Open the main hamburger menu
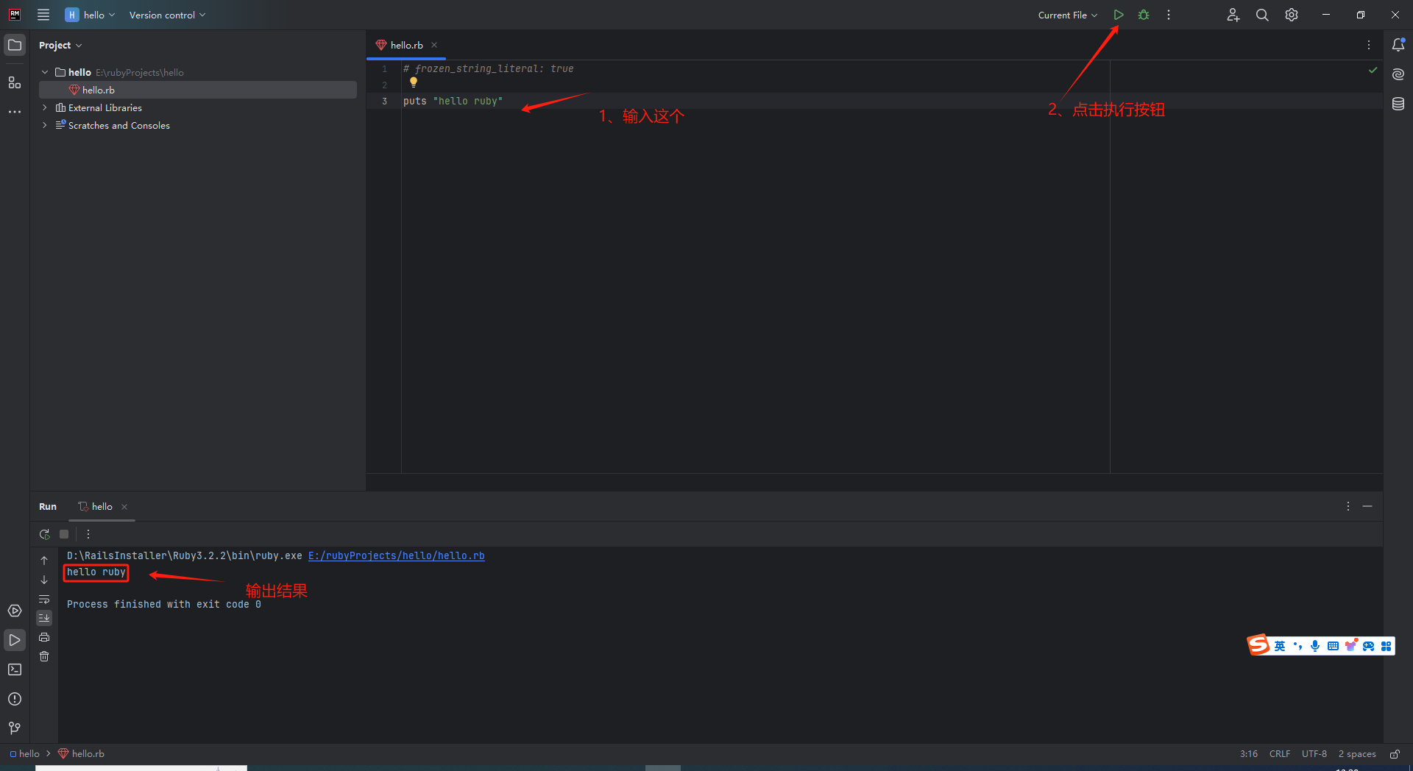The height and width of the screenshot is (771, 1413). (x=43, y=15)
